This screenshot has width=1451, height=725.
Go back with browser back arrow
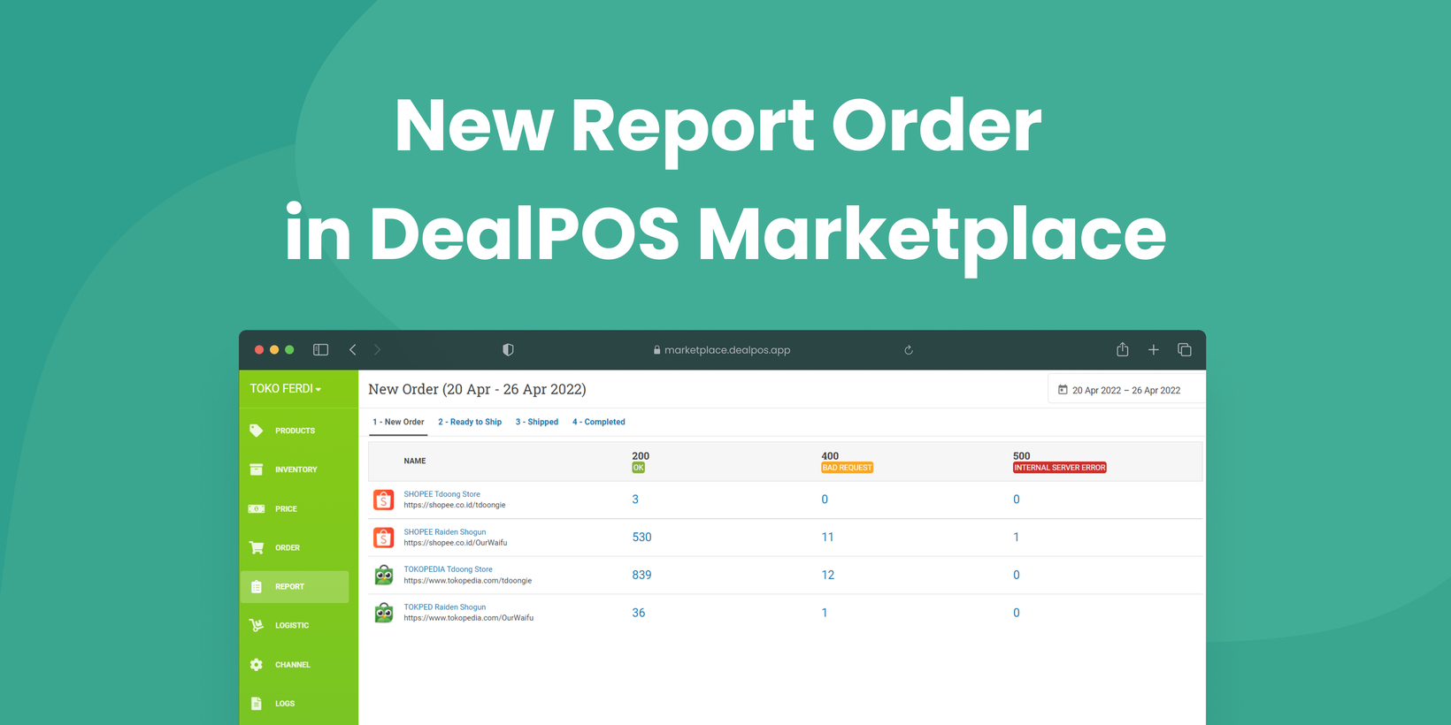(x=353, y=350)
